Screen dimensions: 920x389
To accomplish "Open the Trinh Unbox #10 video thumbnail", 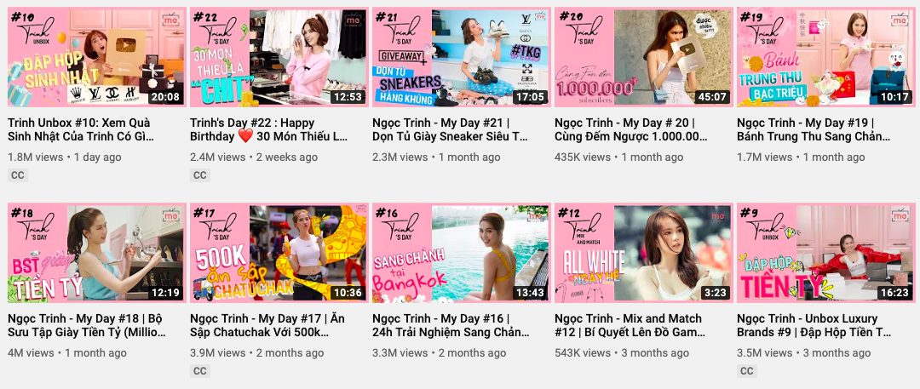I will coord(97,57).
